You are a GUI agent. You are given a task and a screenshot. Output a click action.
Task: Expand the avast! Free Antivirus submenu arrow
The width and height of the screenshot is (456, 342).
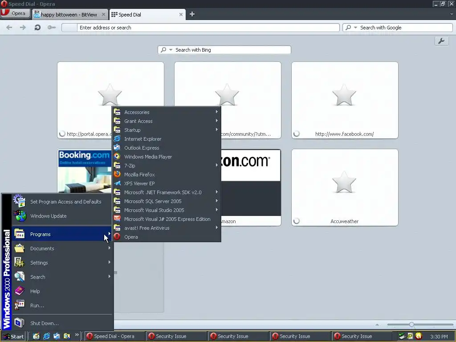(x=217, y=228)
